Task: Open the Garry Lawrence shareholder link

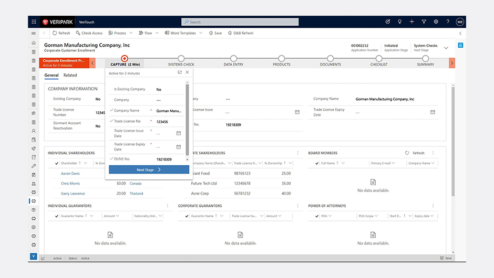Action: [x=73, y=194]
